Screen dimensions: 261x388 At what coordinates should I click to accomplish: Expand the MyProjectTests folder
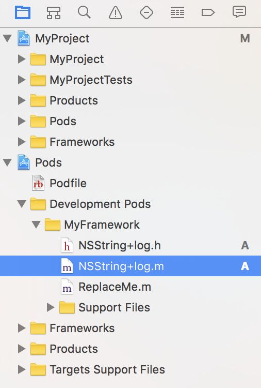[x=22, y=80]
